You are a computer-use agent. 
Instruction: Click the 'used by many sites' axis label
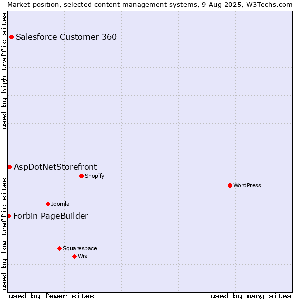(x=251, y=296)
